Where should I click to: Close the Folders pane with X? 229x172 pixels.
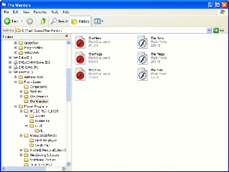[66, 36]
